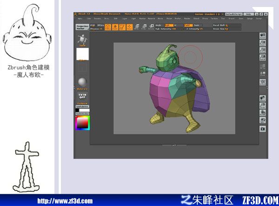Toggle the orange Rgb mode button
Image resolution: width=279 pixels, height=206 pixels.
pos(169,25)
